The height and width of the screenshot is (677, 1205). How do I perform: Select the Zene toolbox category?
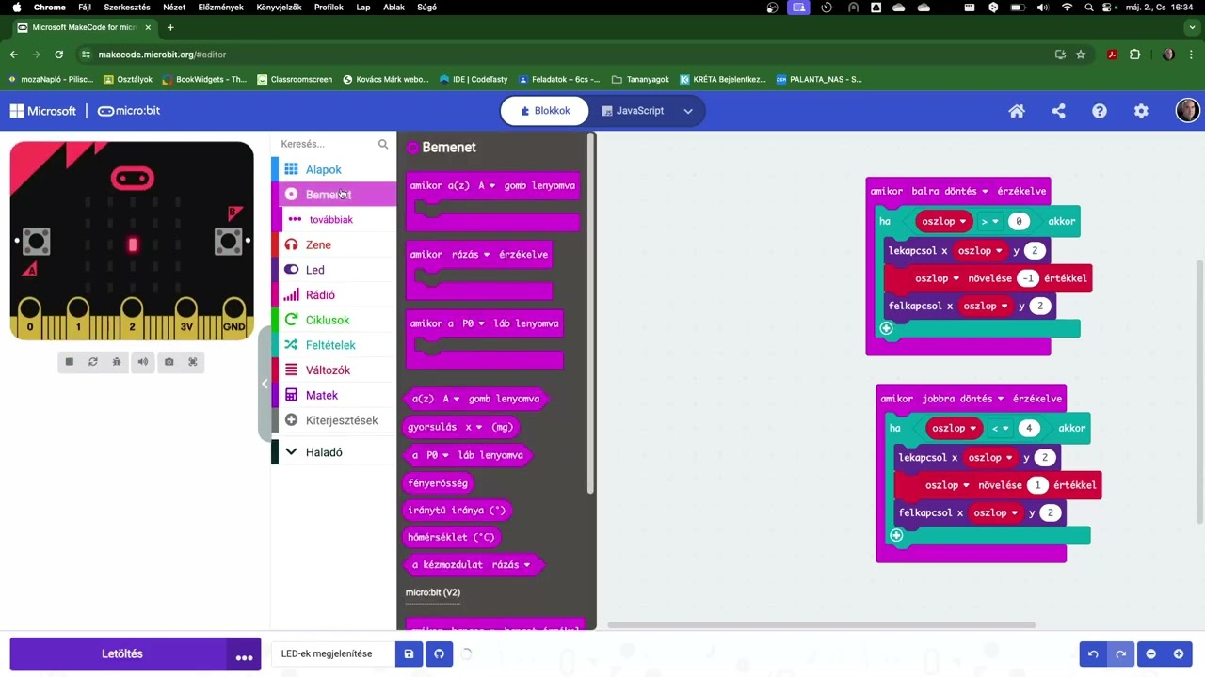pos(334,244)
